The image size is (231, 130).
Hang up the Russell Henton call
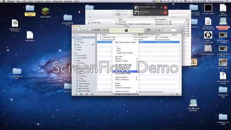pyautogui.click(x=165, y=8)
